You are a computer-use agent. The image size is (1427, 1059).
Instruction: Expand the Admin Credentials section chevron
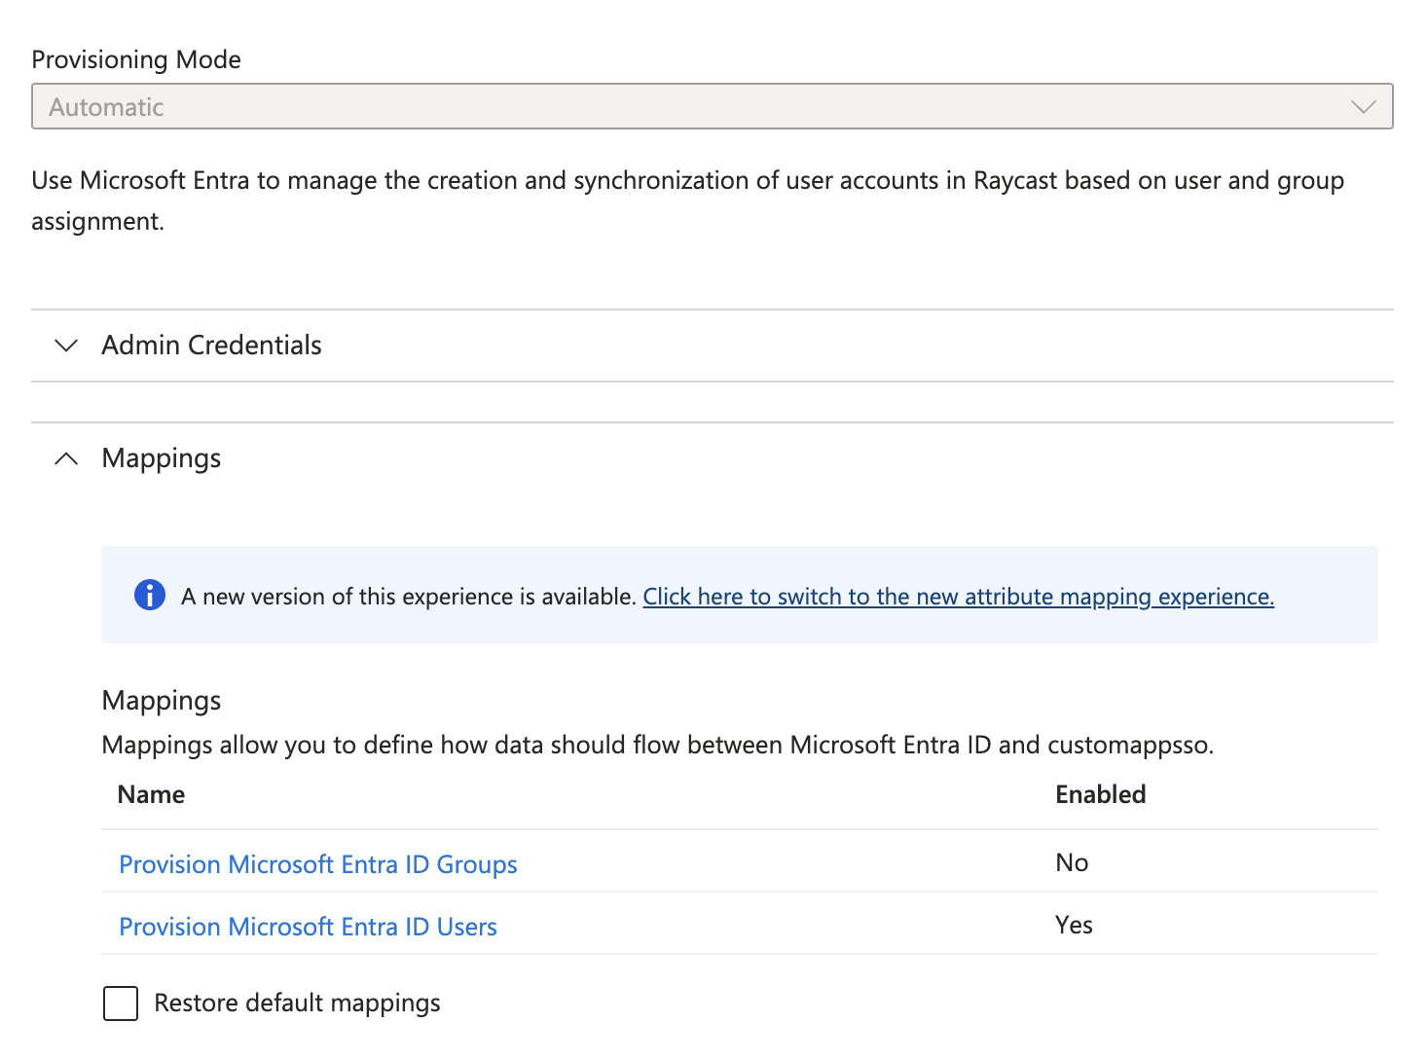pos(66,346)
